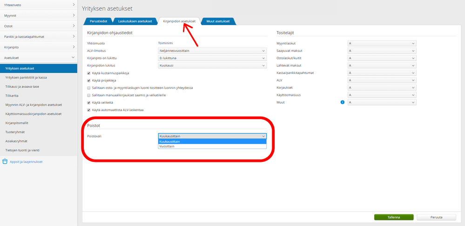Expand the Kirjanpito sidebar section

(39, 47)
